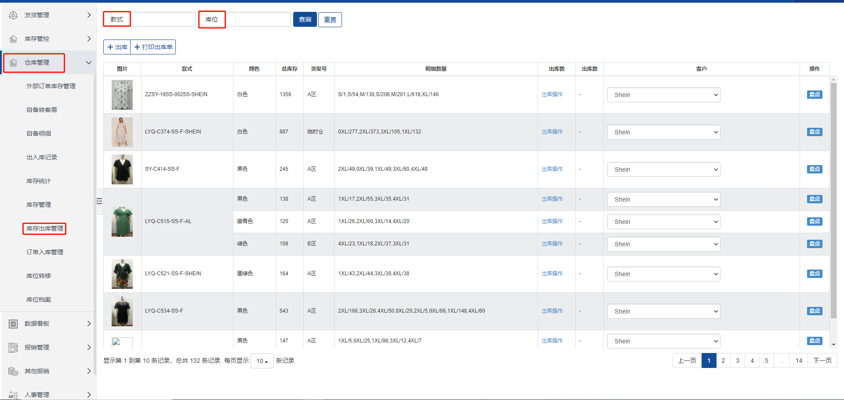This screenshot has height=400, width=844.
Task: Toggle the sidebar collapse handle icon
Action: 99,201
